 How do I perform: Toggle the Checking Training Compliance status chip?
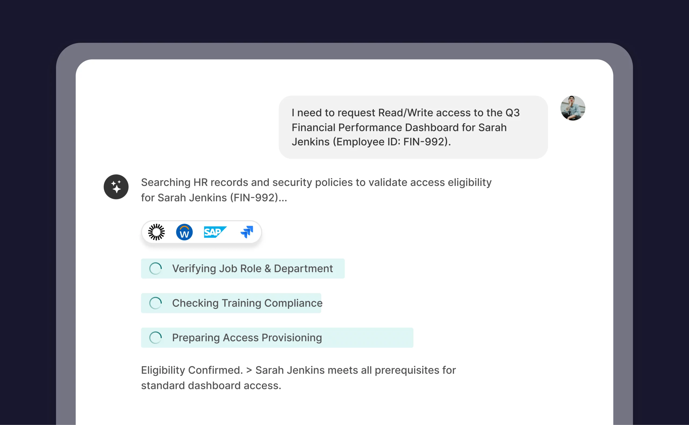[x=231, y=303]
